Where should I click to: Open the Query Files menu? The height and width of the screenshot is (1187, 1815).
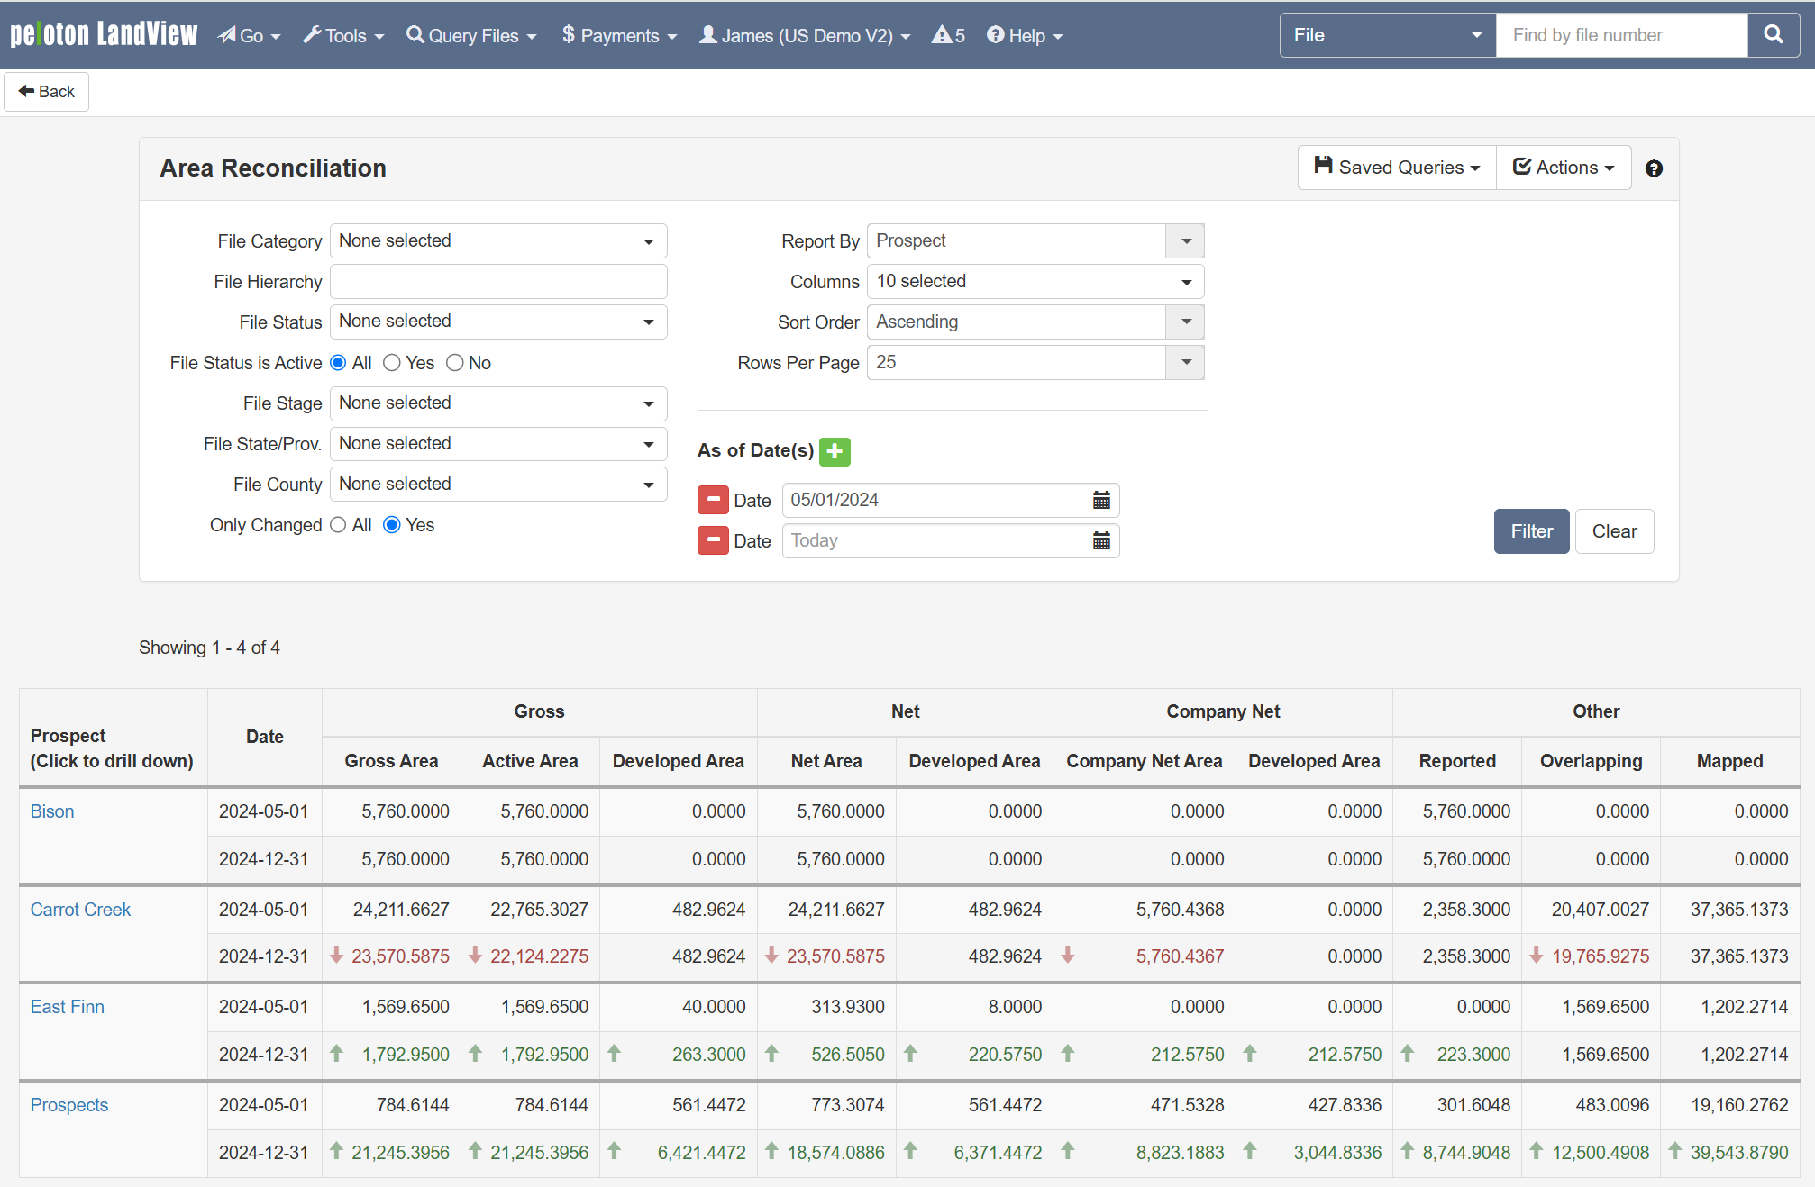(x=471, y=35)
